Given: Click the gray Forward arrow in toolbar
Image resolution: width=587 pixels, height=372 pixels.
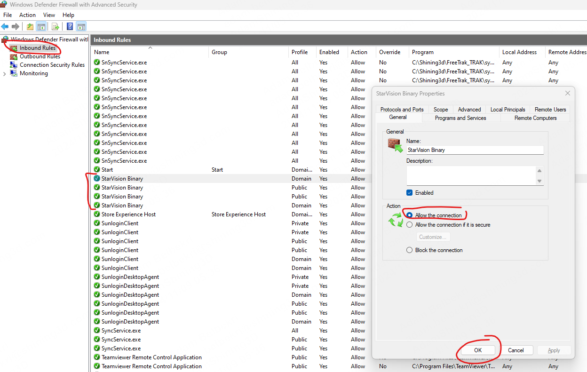Looking at the screenshot, I should click(x=16, y=27).
